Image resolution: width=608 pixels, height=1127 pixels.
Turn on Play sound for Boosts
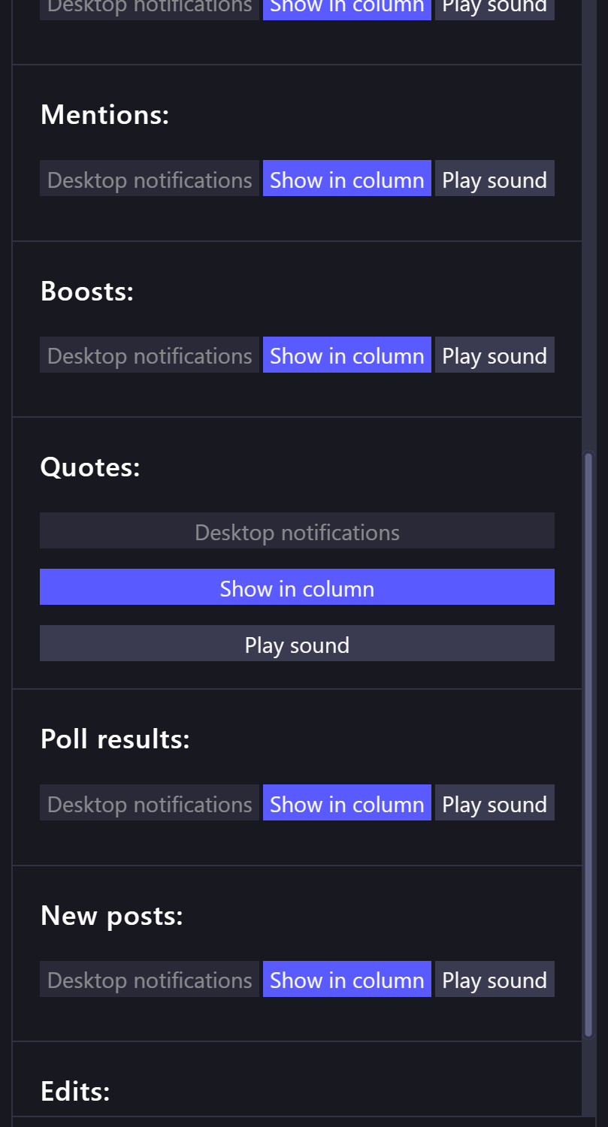(x=495, y=355)
